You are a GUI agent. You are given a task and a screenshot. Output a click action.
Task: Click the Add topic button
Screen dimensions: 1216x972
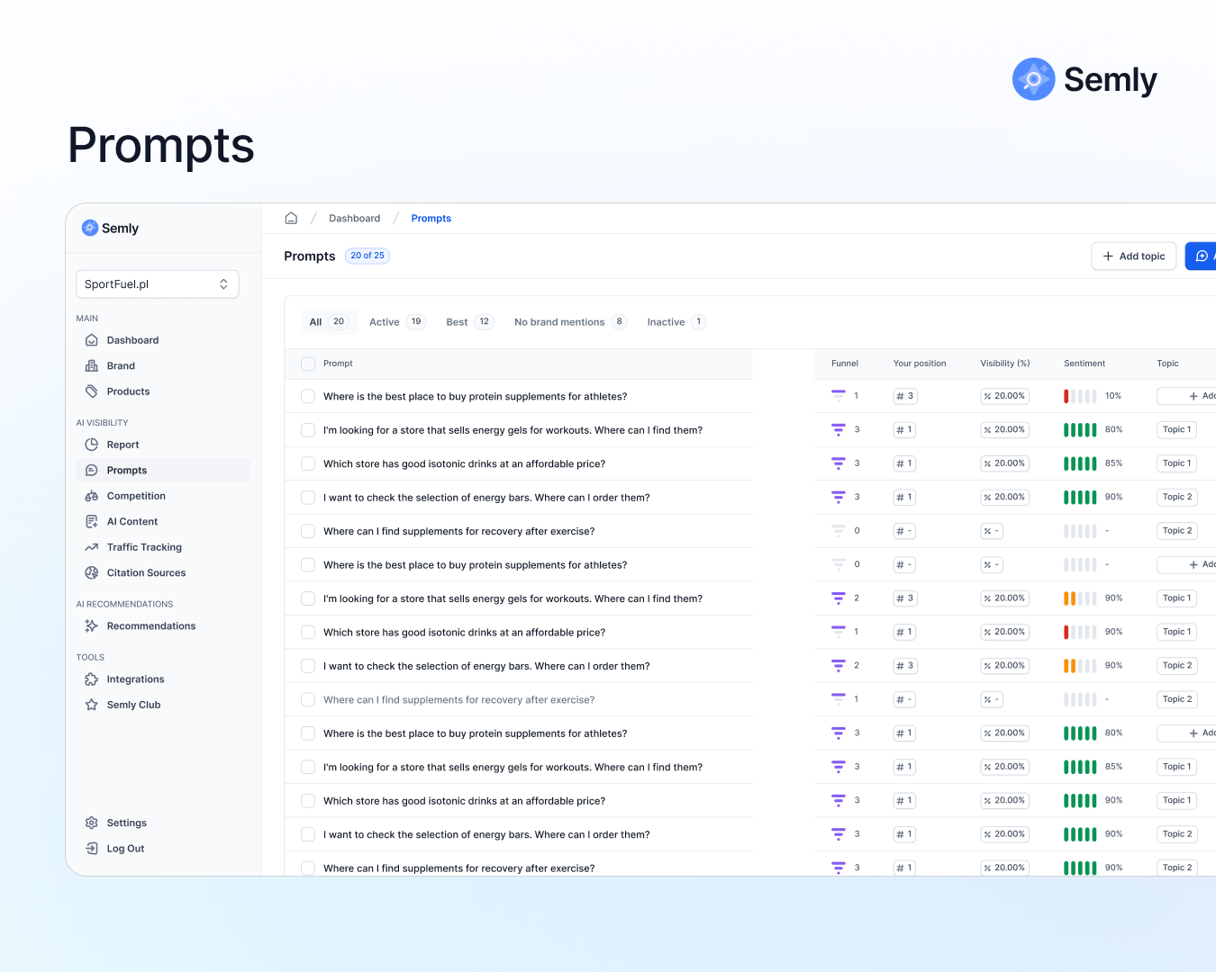tap(1133, 256)
